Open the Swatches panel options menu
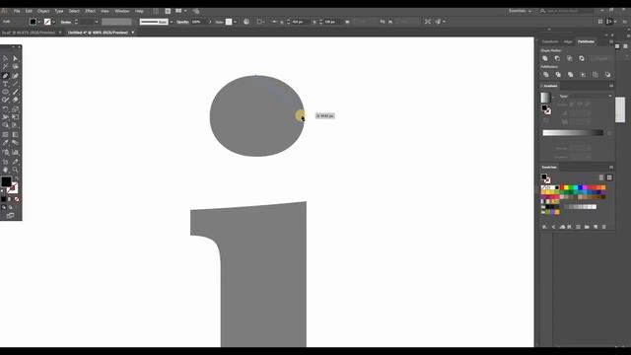 tap(611, 167)
